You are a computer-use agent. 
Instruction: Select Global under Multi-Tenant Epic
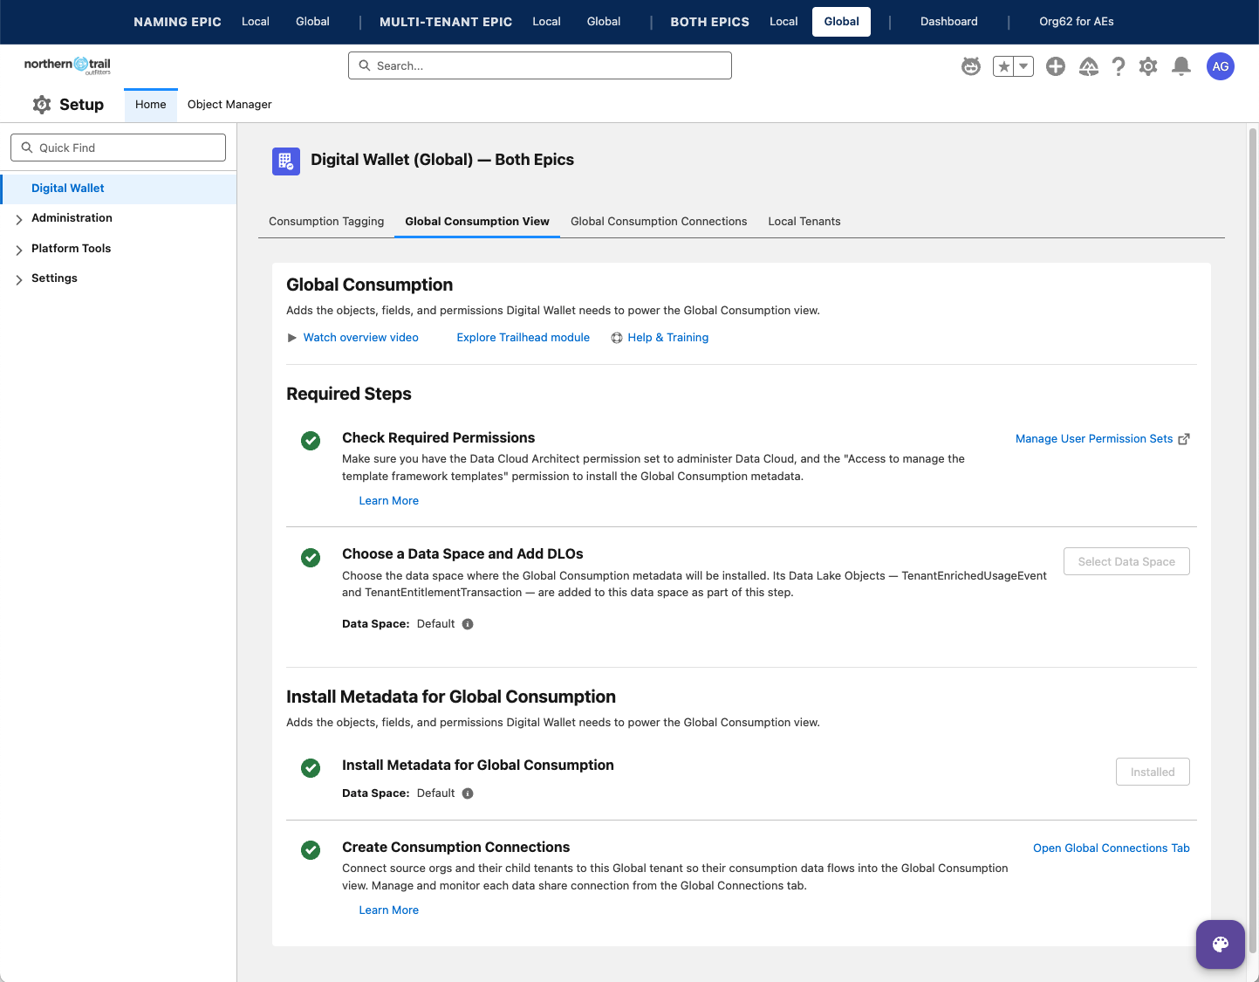click(x=604, y=22)
